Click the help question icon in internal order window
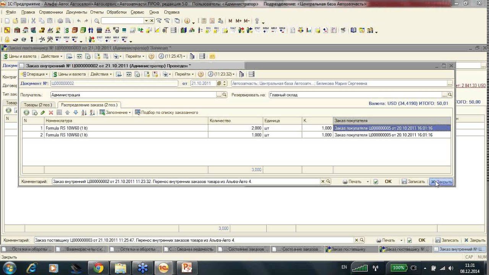This screenshot has height=275, width=489. pos(201,74)
